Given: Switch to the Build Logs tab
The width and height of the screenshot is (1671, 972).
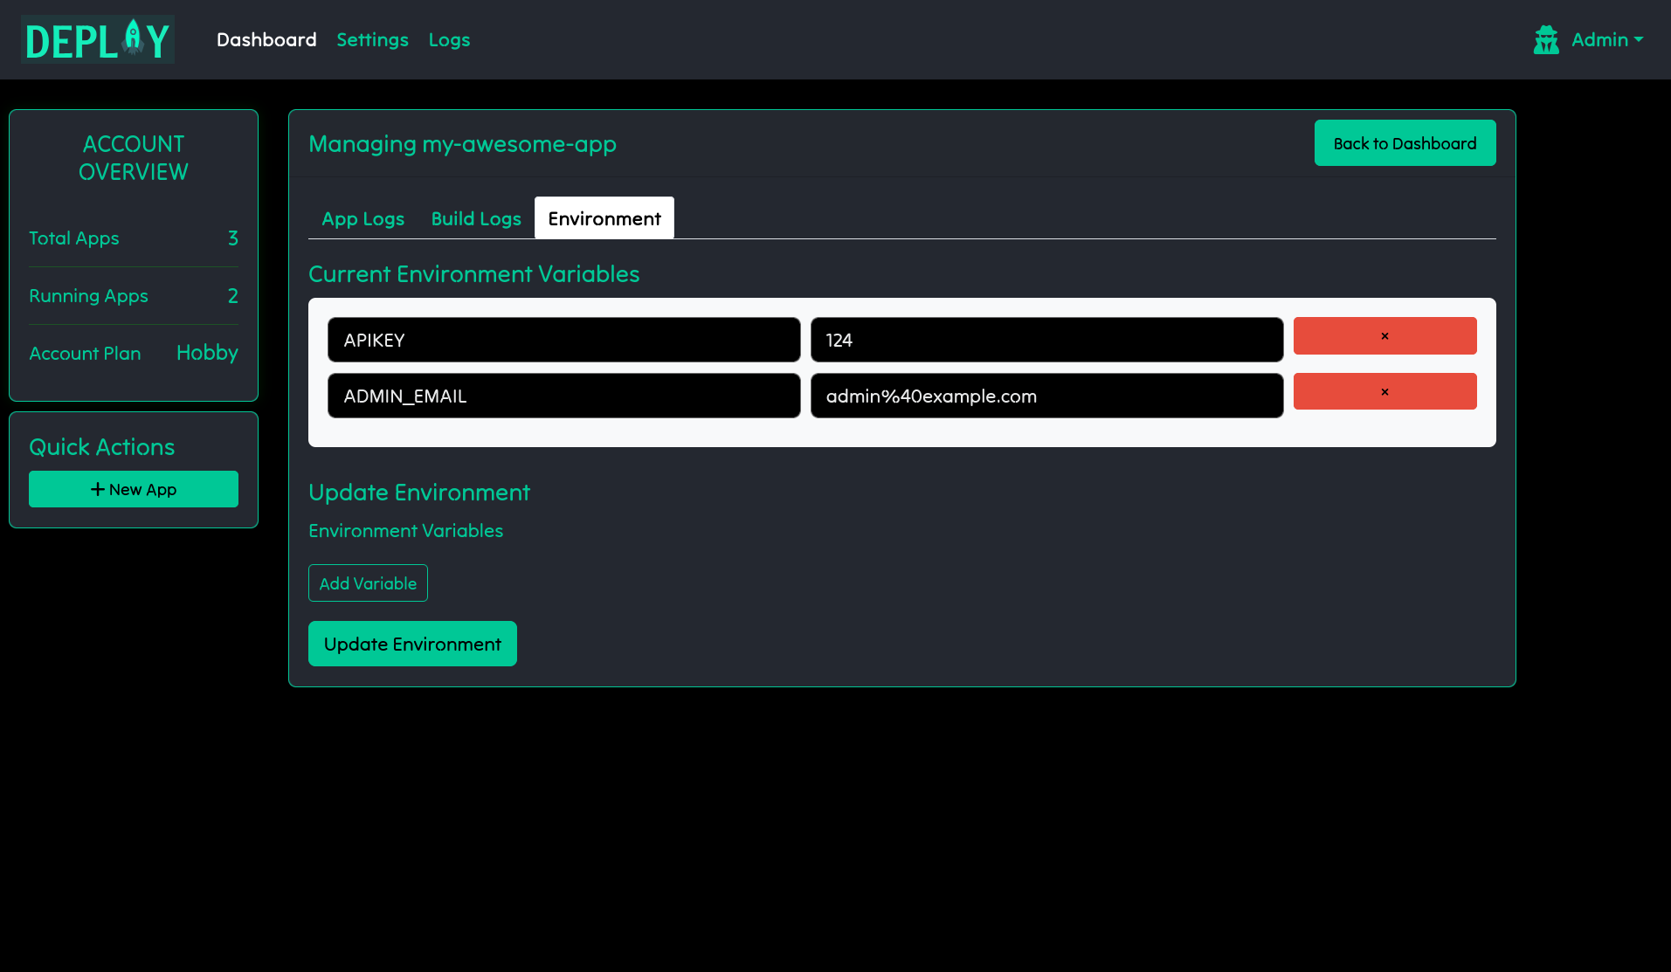Looking at the screenshot, I should (x=476, y=218).
